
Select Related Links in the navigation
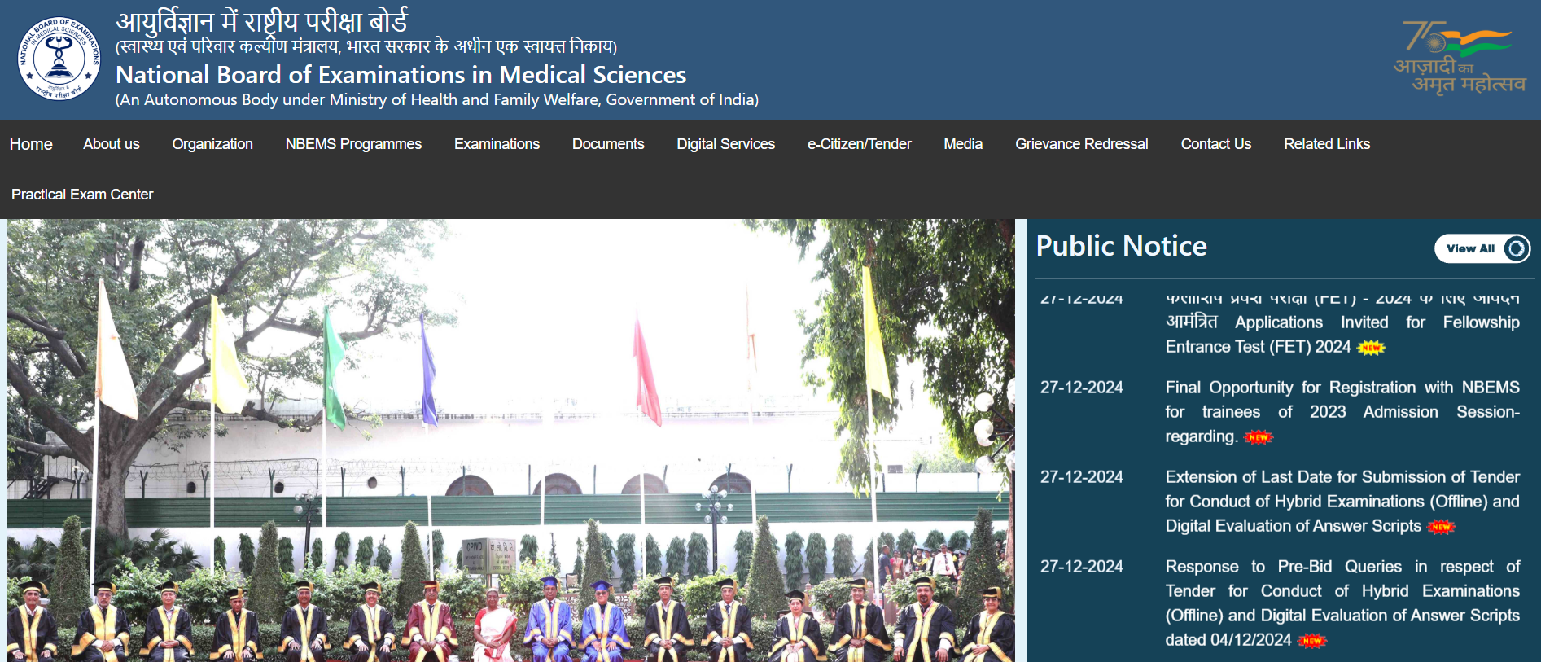tap(1327, 144)
